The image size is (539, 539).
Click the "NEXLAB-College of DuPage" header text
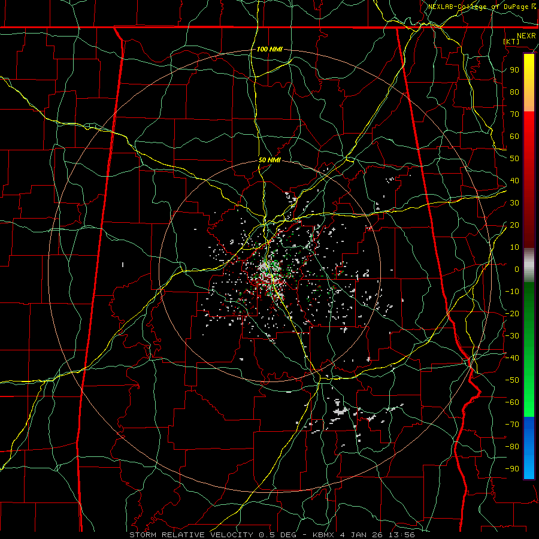(479, 7)
